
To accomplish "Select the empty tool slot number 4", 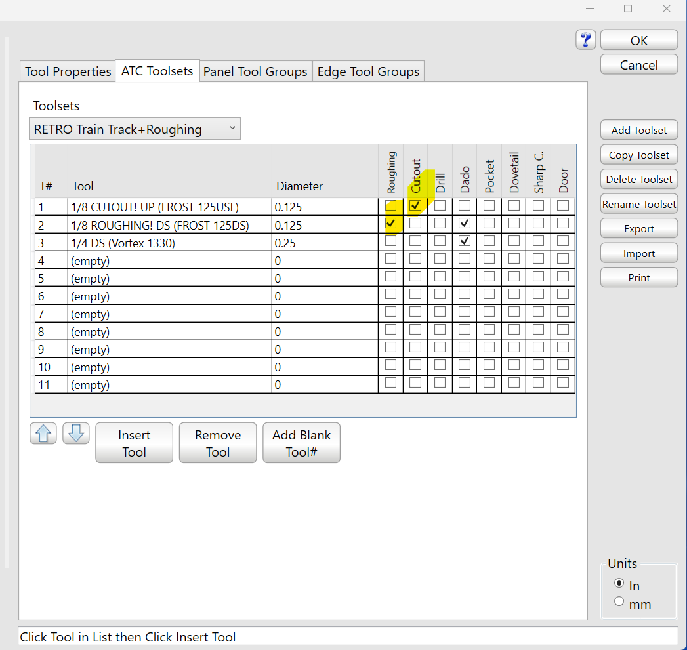I will (x=169, y=261).
